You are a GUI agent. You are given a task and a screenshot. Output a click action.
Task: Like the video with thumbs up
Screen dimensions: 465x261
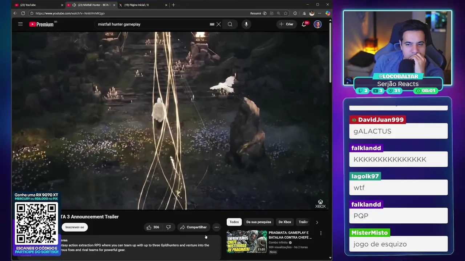[153, 227]
